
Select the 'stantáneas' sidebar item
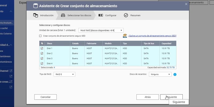pos(6,62)
